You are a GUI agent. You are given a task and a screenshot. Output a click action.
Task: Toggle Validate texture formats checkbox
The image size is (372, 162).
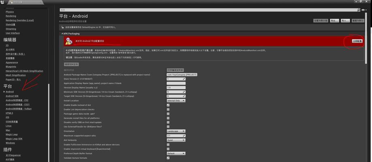(168, 158)
